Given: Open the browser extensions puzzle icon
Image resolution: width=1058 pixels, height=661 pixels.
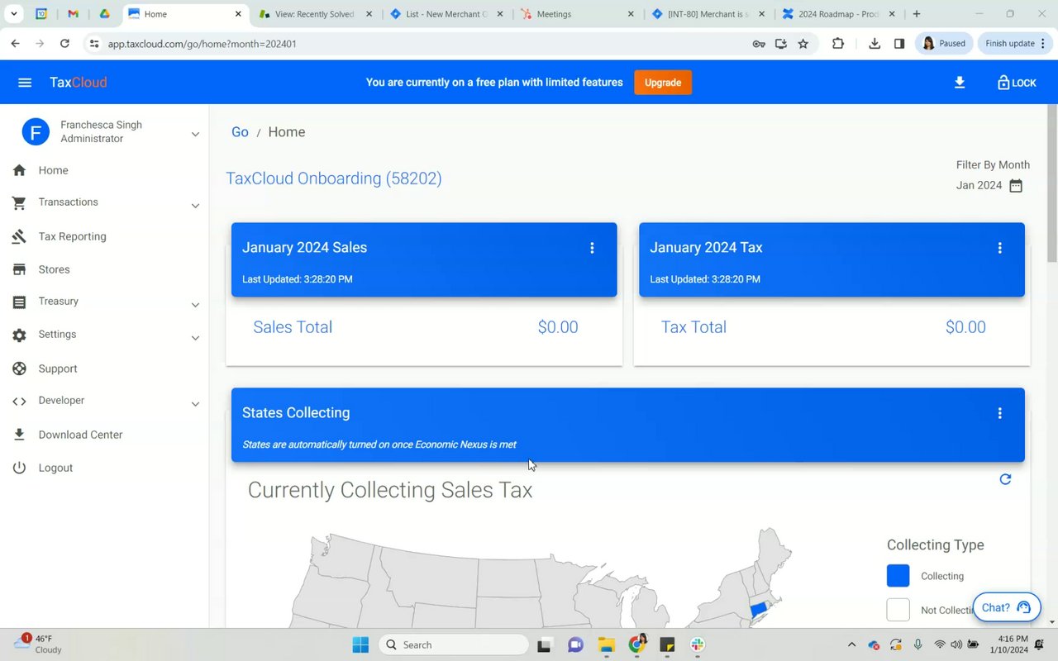Looking at the screenshot, I should (x=838, y=44).
